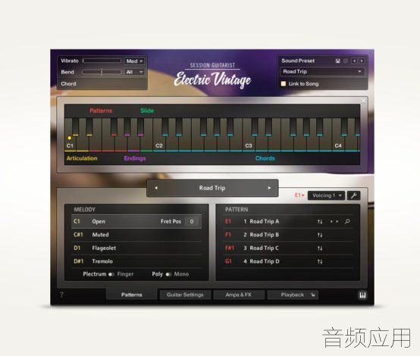The height and width of the screenshot is (356, 420).
Task: Click strum direction arrows for Road Trip B
Action: pos(320,235)
